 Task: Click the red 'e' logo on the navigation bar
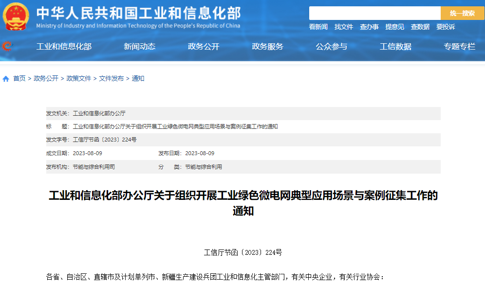coord(8,46)
